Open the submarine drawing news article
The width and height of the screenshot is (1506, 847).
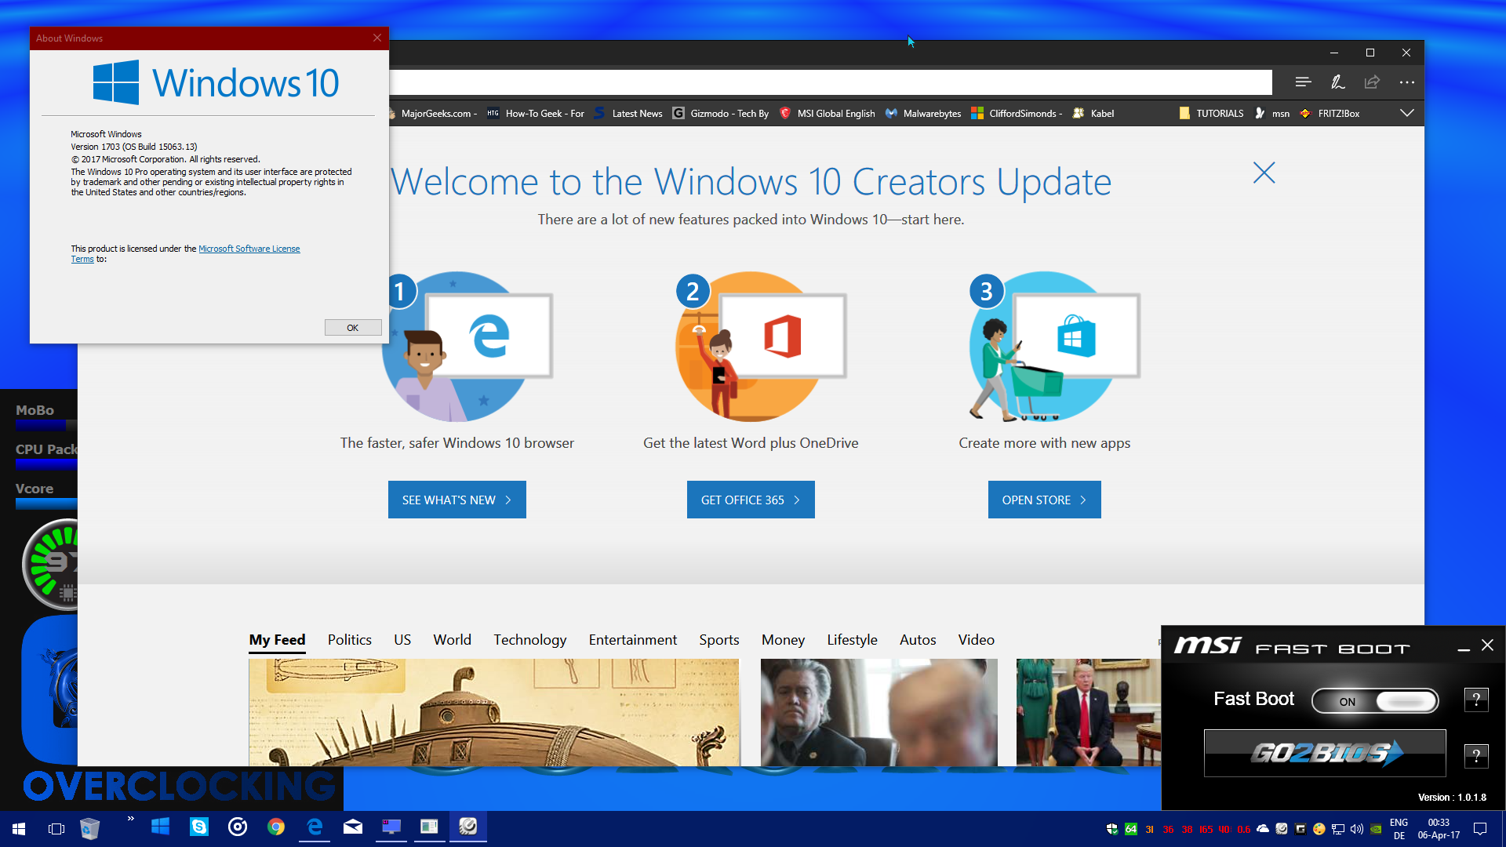coord(493,712)
